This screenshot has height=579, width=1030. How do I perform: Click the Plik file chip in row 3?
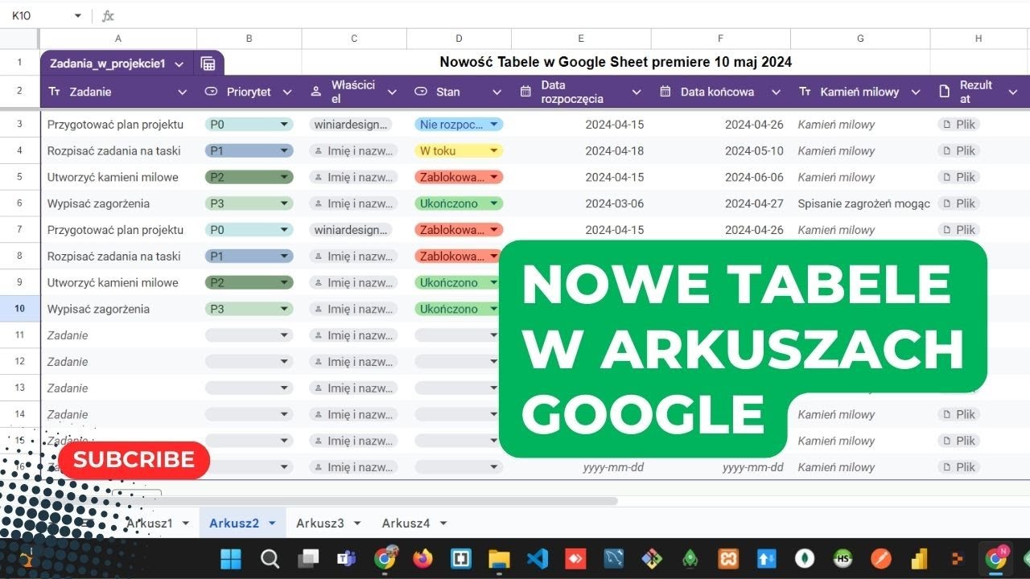(x=959, y=125)
